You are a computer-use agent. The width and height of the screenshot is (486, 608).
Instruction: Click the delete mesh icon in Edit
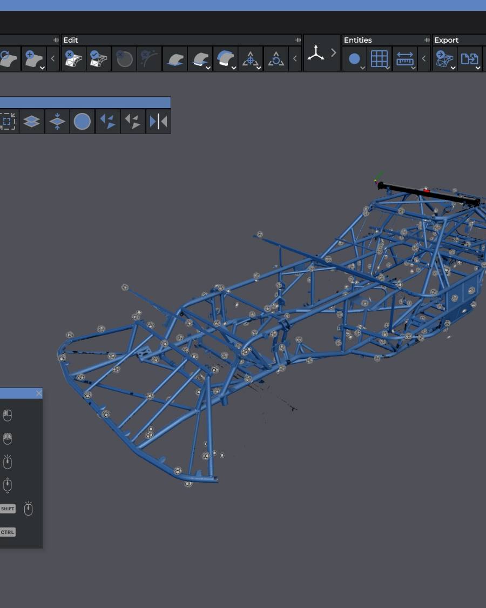pos(73,58)
